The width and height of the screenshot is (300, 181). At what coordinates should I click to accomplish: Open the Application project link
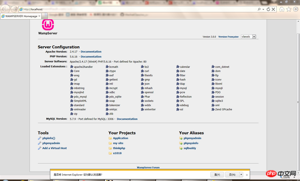120,138
